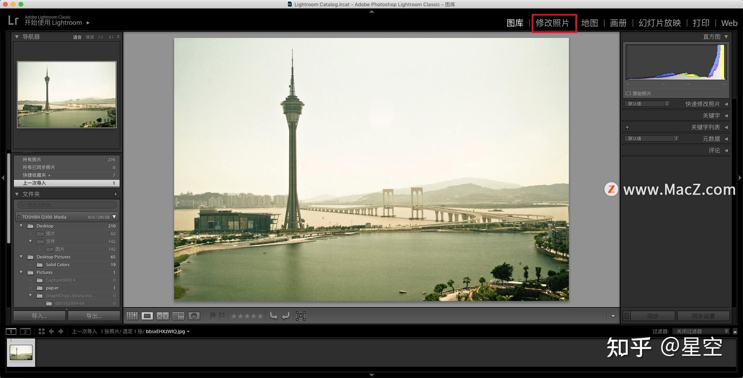Toggle secondary window with the 2 button
This screenshot has height=378, width=743.
(x=25, y=331)
